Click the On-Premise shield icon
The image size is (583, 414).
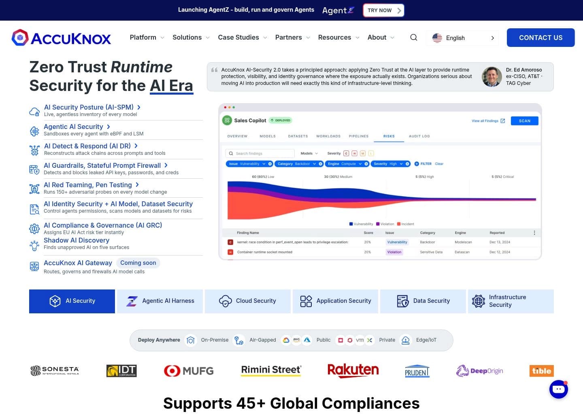(x=191, y=340)
